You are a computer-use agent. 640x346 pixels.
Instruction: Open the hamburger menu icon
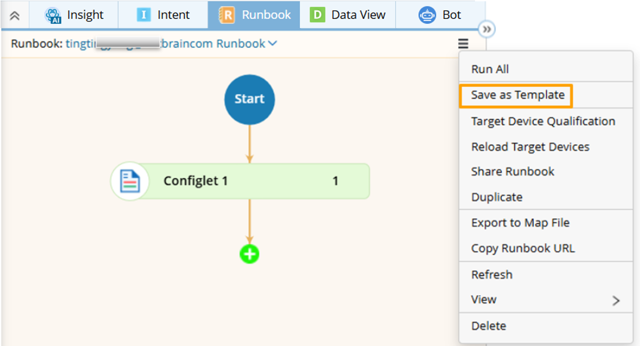pos(463,44)
